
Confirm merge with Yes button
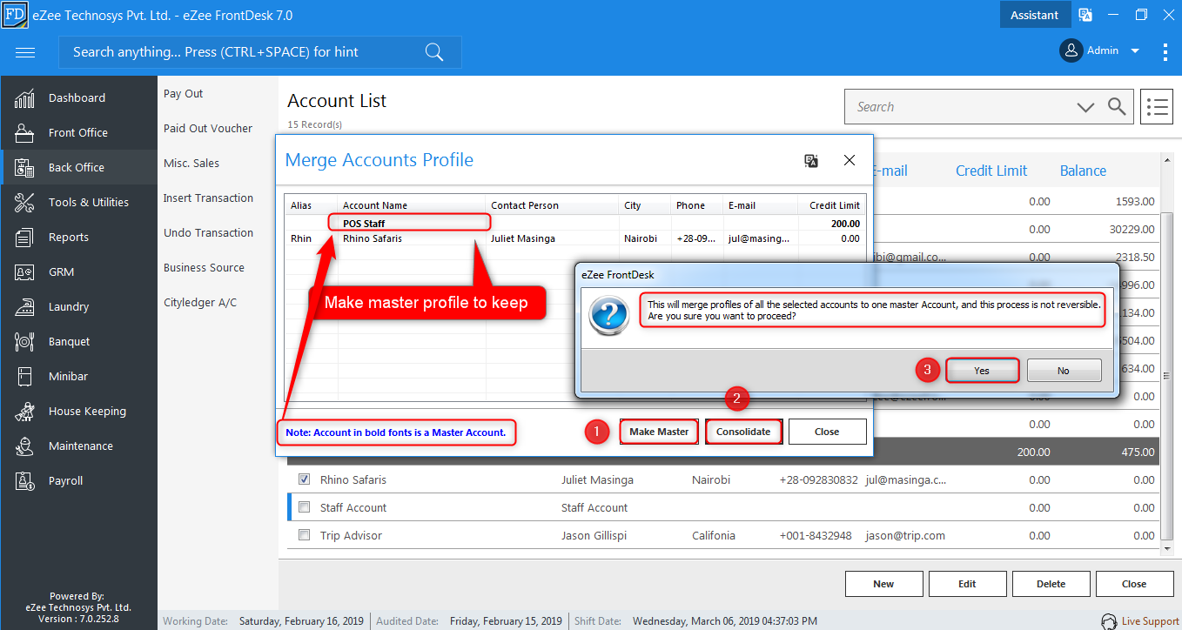click(982, 371)
